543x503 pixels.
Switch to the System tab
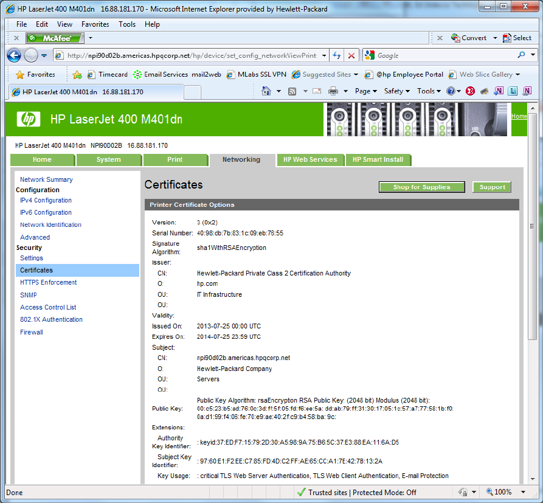109,160
